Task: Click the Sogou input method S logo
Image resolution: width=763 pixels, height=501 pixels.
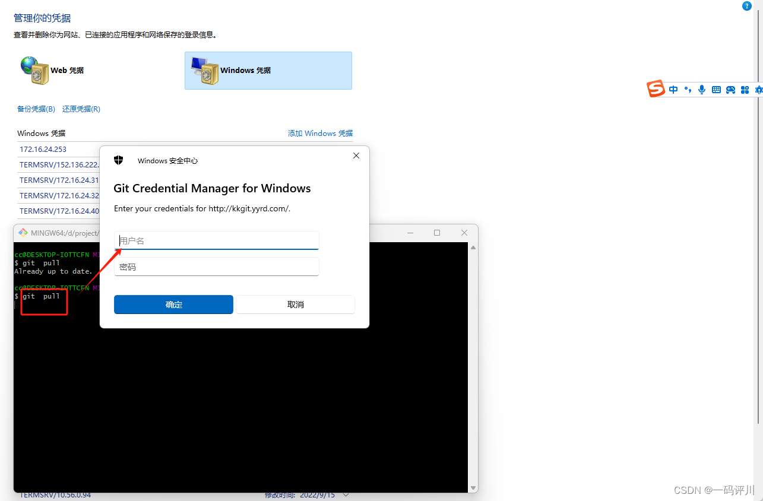Action: [x=656, y=89]
